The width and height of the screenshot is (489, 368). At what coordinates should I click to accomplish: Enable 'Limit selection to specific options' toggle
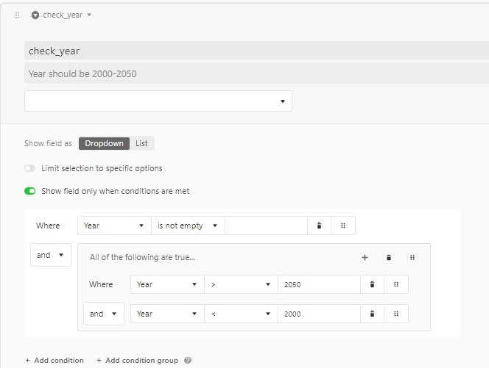(30, 168)
